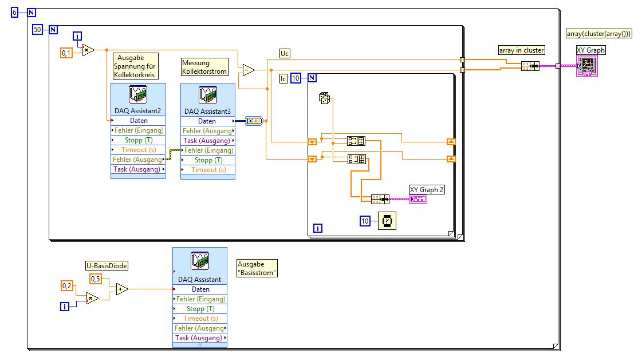This screenshot has width=642, height=358.
Task: Click the Basisstrom DAQ Assistant icon
Action: pos(200,261)
